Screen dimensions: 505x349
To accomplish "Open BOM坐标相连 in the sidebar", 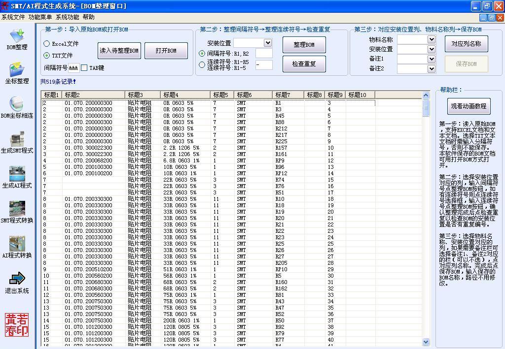I will coord(17,104).
